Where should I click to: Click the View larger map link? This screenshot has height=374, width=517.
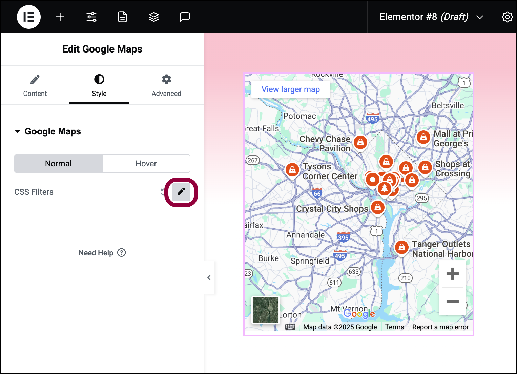pyautogui.click(x=291, y=89)
